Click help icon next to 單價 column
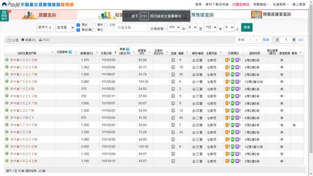313x176 pixels. (128, 49)
